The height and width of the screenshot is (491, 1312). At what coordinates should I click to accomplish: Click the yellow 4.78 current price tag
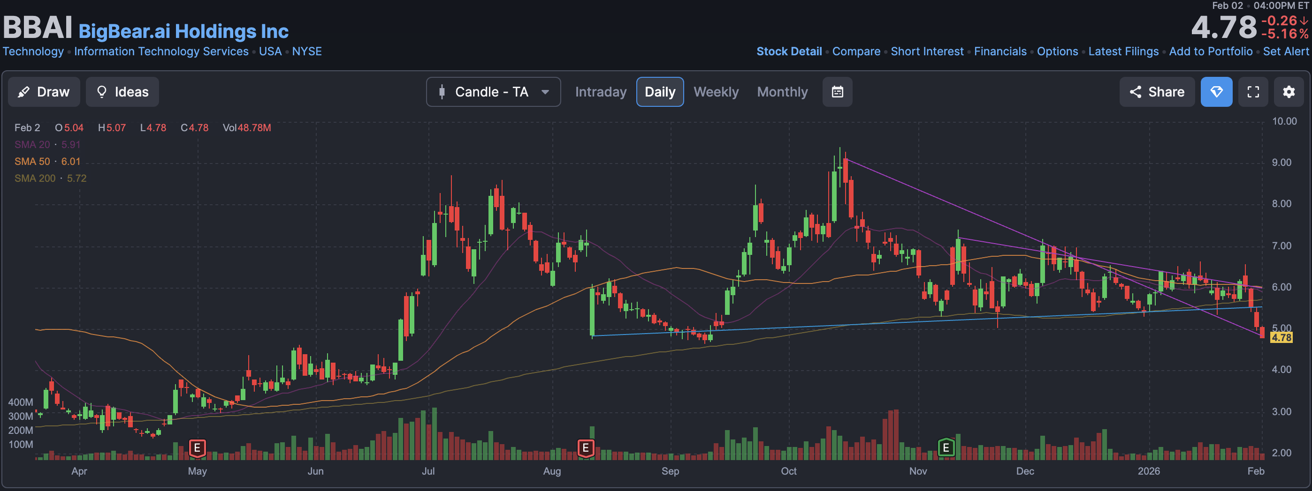[x=1281, y=337]
